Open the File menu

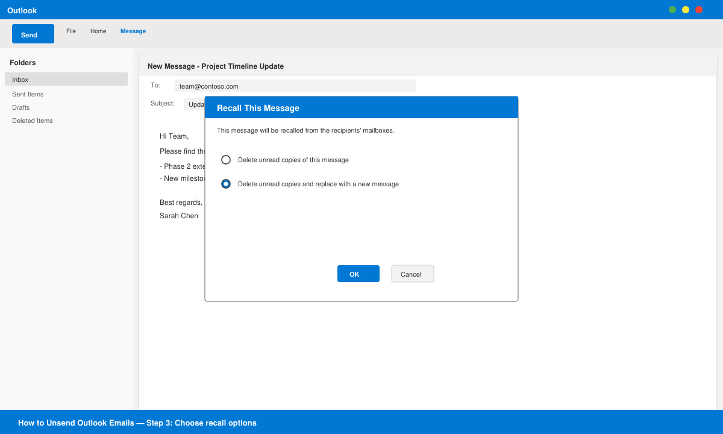(x=71, y=31)
